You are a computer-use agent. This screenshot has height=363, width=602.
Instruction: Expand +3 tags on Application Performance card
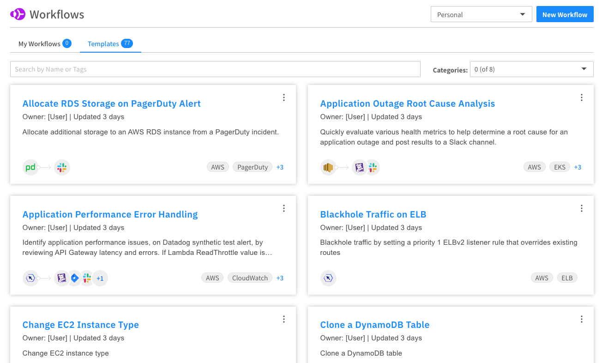[280, 278]
